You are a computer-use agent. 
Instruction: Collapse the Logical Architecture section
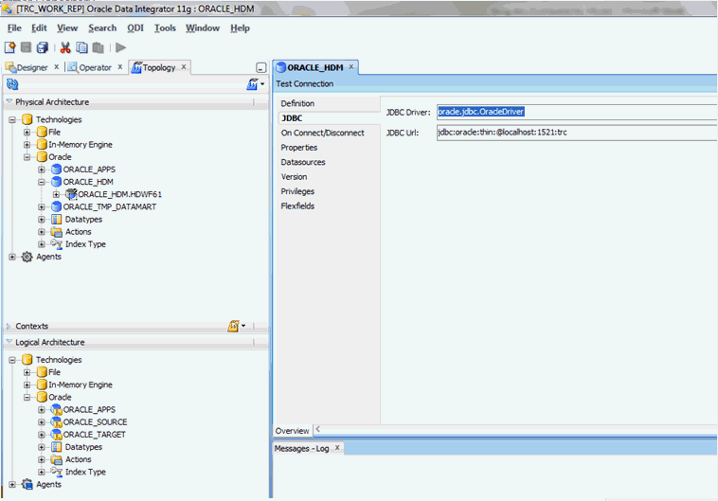click(9, 342)
